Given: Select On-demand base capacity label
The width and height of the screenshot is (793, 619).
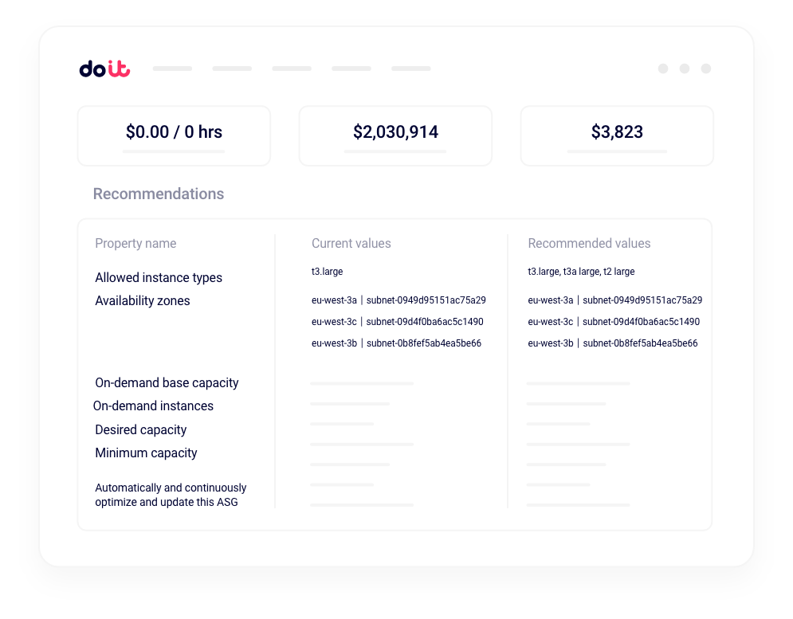Looking at the screenshot, I should click(x=167, y=383).
